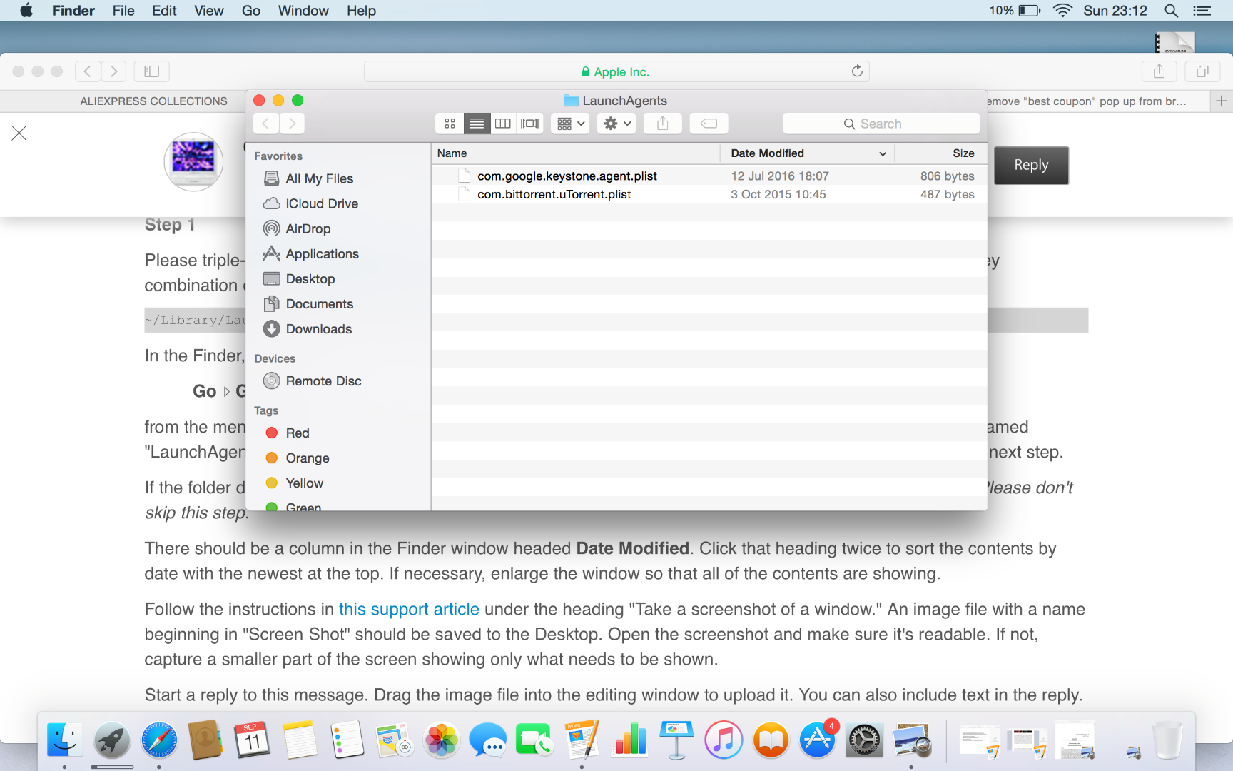Open the item arrangement dropdown
This screenshot has height=771, width=1233.
click(x=569, y=123)
